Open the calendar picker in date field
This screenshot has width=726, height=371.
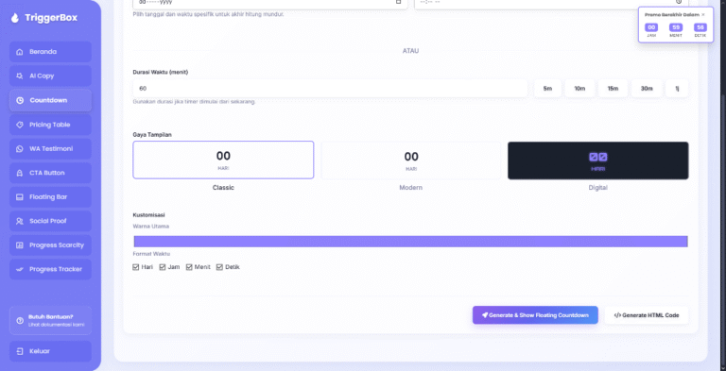coord(399,2)
